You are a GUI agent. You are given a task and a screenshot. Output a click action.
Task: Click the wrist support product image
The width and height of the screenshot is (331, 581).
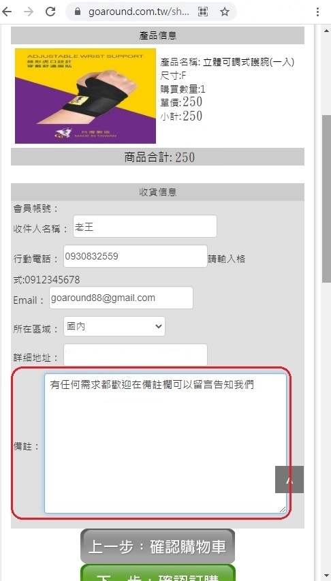coord(85,96)
